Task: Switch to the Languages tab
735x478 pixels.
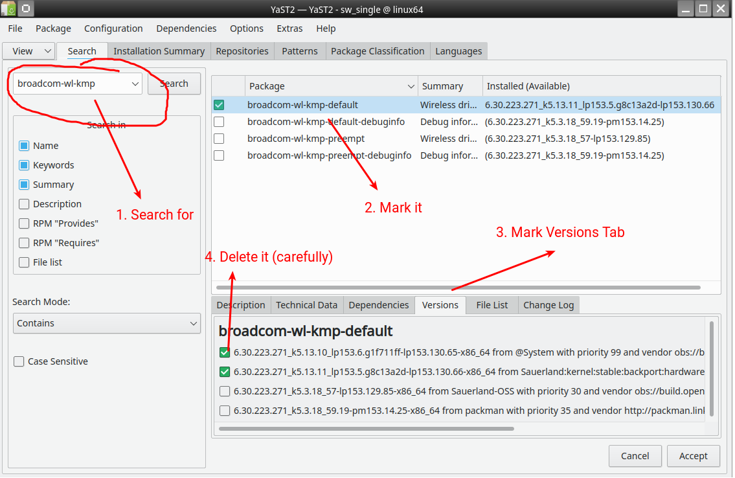Action: pos(458,51)
